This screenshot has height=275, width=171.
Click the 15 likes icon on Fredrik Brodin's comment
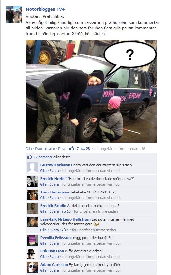pyautogui.click(x=64, y=211)
